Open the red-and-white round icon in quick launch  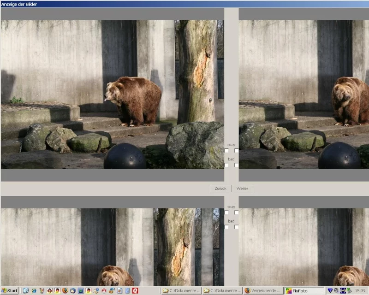click(x=104, y=290)
